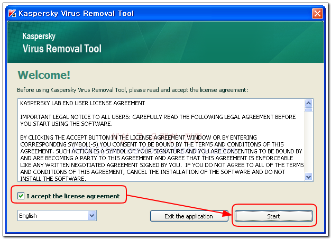Image resolution: width=331 pixels, height=239 pixels.
Task: Click the 'Before using Kaspersky Virus Removal Tool' line
Action: click(132, 90)
